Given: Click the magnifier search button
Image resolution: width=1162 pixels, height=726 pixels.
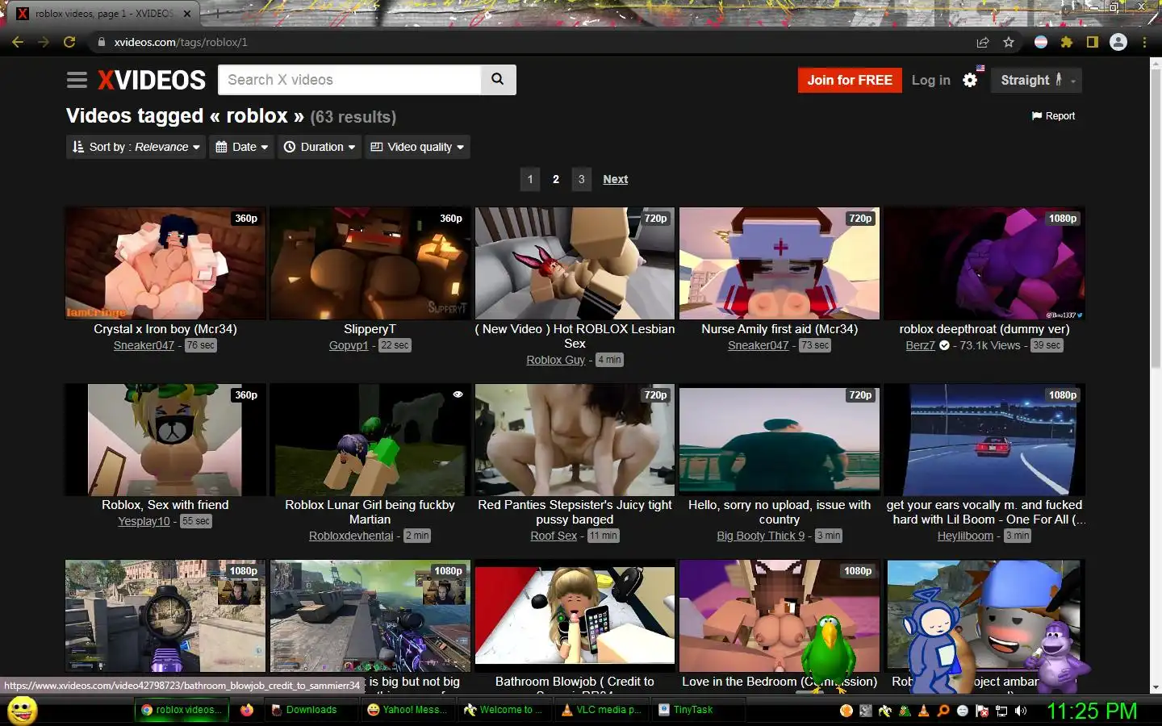Looking at the screenshot, I should point(498,79).
